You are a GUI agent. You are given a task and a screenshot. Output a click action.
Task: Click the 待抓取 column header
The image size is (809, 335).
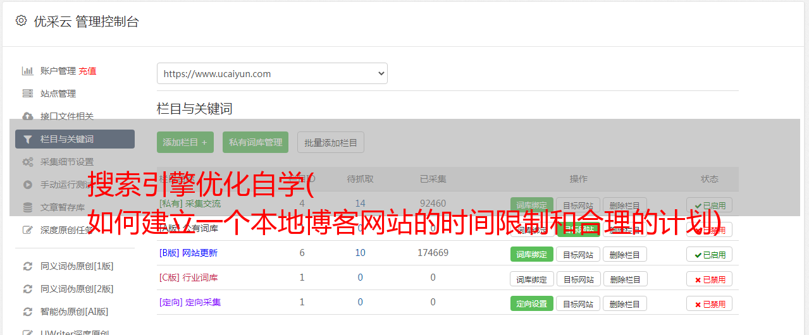click(x=361, y=179)
